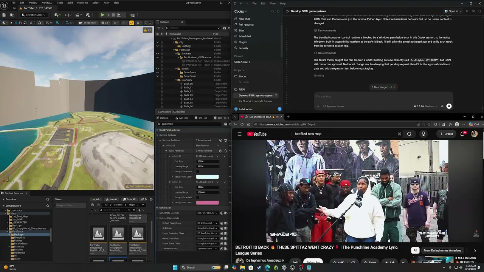Pick HLOD Index 1 pink grid color
484x272 pixels.
[x=207, y=202]
